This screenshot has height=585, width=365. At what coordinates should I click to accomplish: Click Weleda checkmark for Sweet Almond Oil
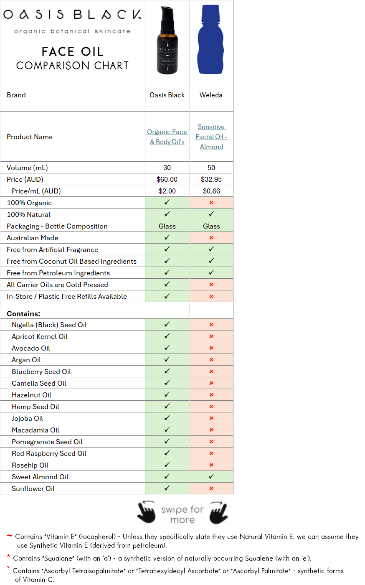pos(211,476)
